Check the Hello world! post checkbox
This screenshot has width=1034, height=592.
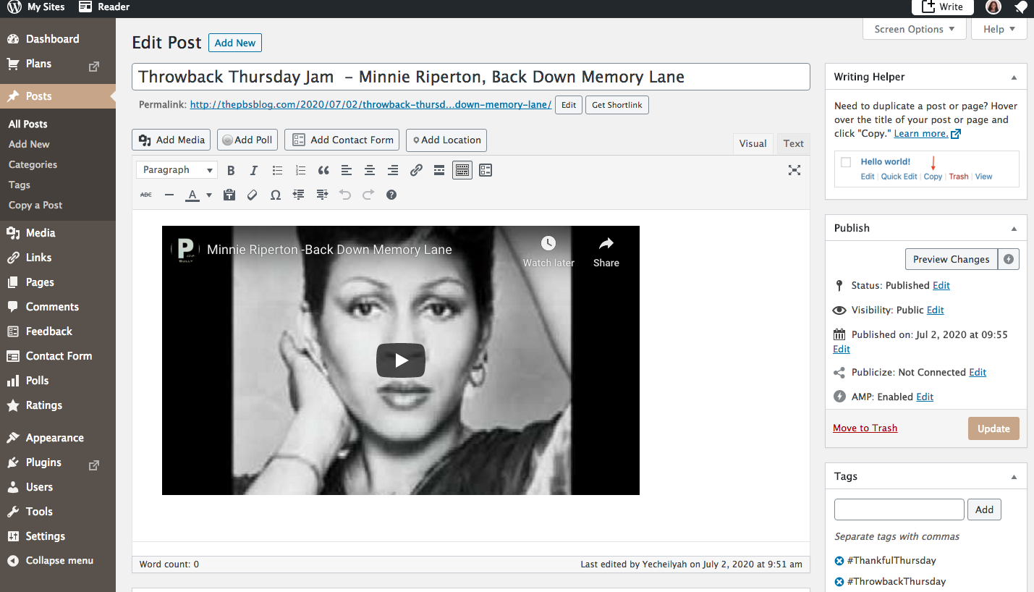pos(846,162)
